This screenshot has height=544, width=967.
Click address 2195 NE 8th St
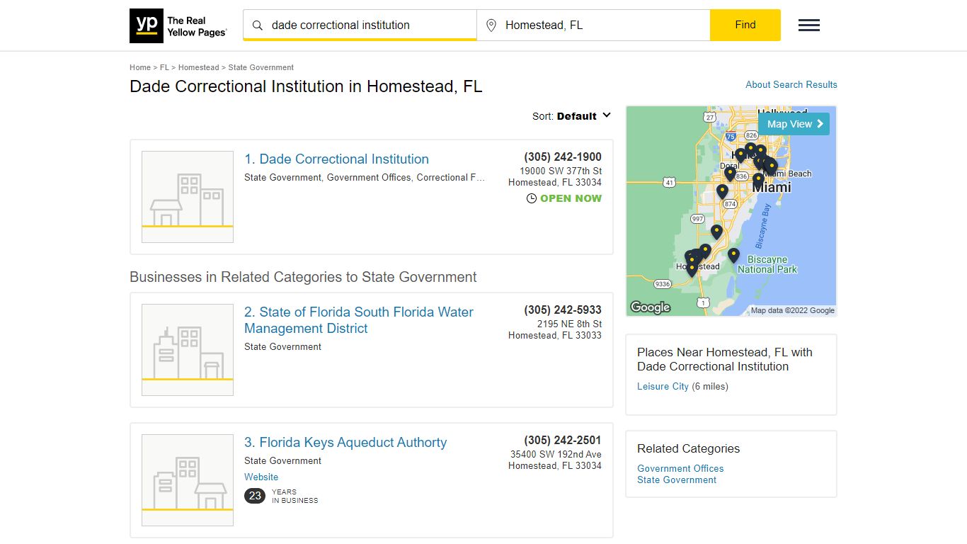[x=569, y=324]
